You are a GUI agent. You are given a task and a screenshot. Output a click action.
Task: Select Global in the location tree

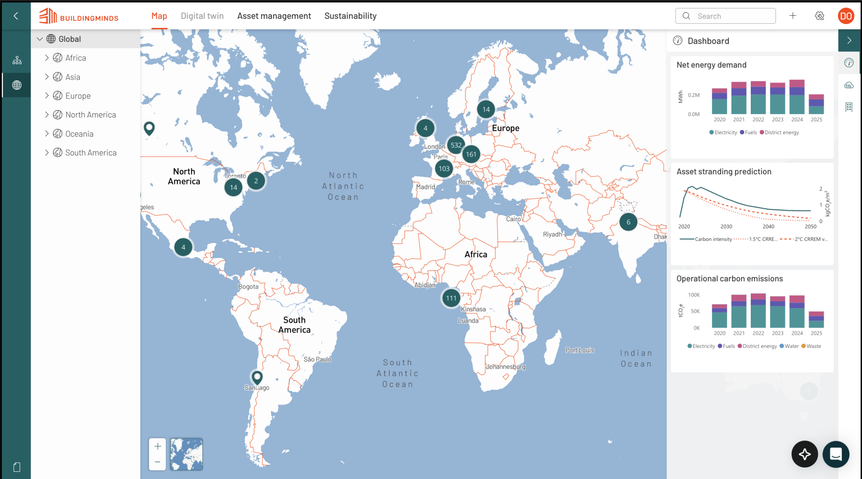point(70,39)
